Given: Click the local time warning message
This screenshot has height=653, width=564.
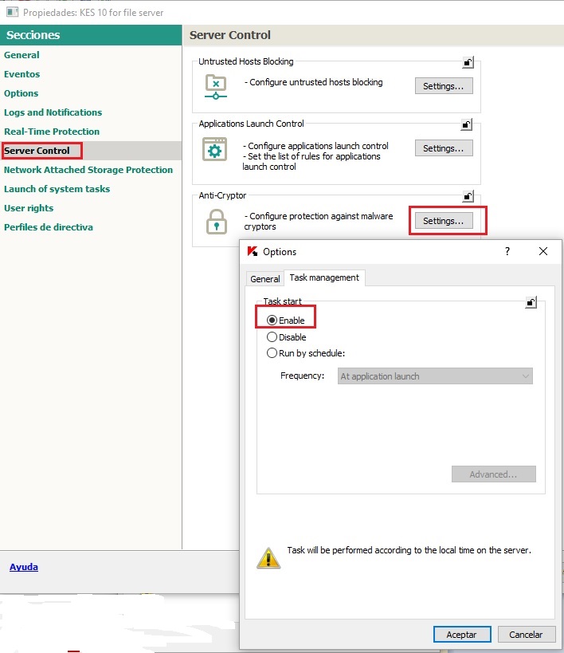Looking at the screenshot, I should (409, 550).
